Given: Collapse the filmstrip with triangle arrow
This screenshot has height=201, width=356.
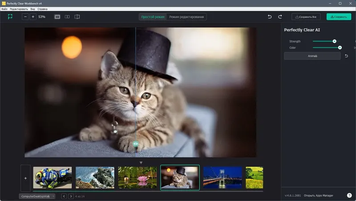Looking at the screenshot, I should tap(141, 162).
